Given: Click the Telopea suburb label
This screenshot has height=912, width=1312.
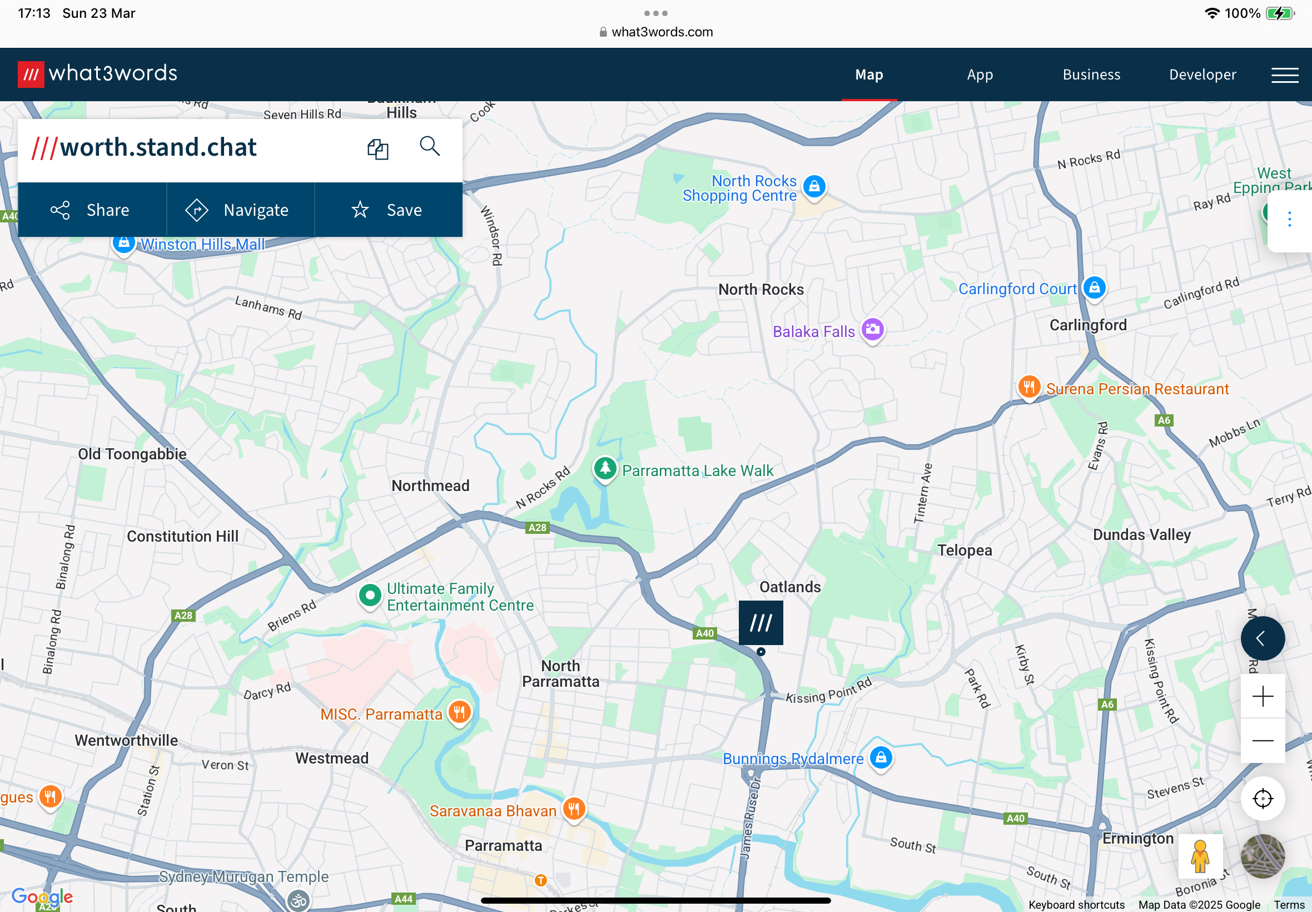Looking at the screenshot, I should (964, 551).
